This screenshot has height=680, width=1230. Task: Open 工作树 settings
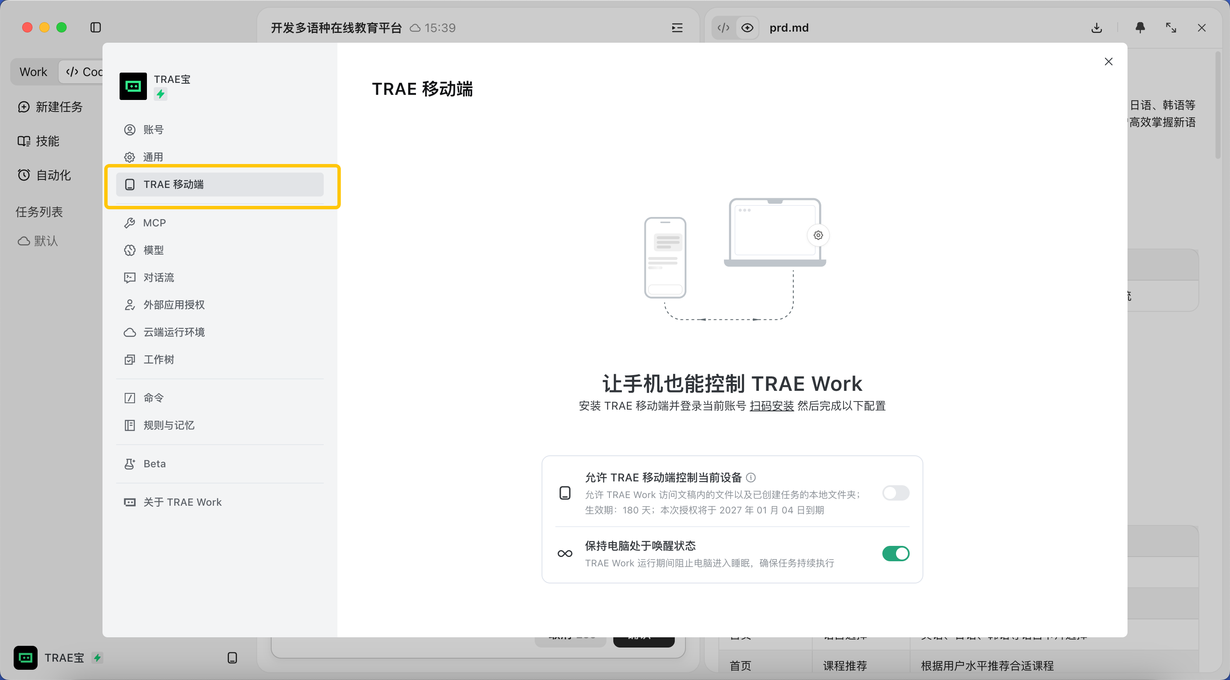[x=220, y=360]
